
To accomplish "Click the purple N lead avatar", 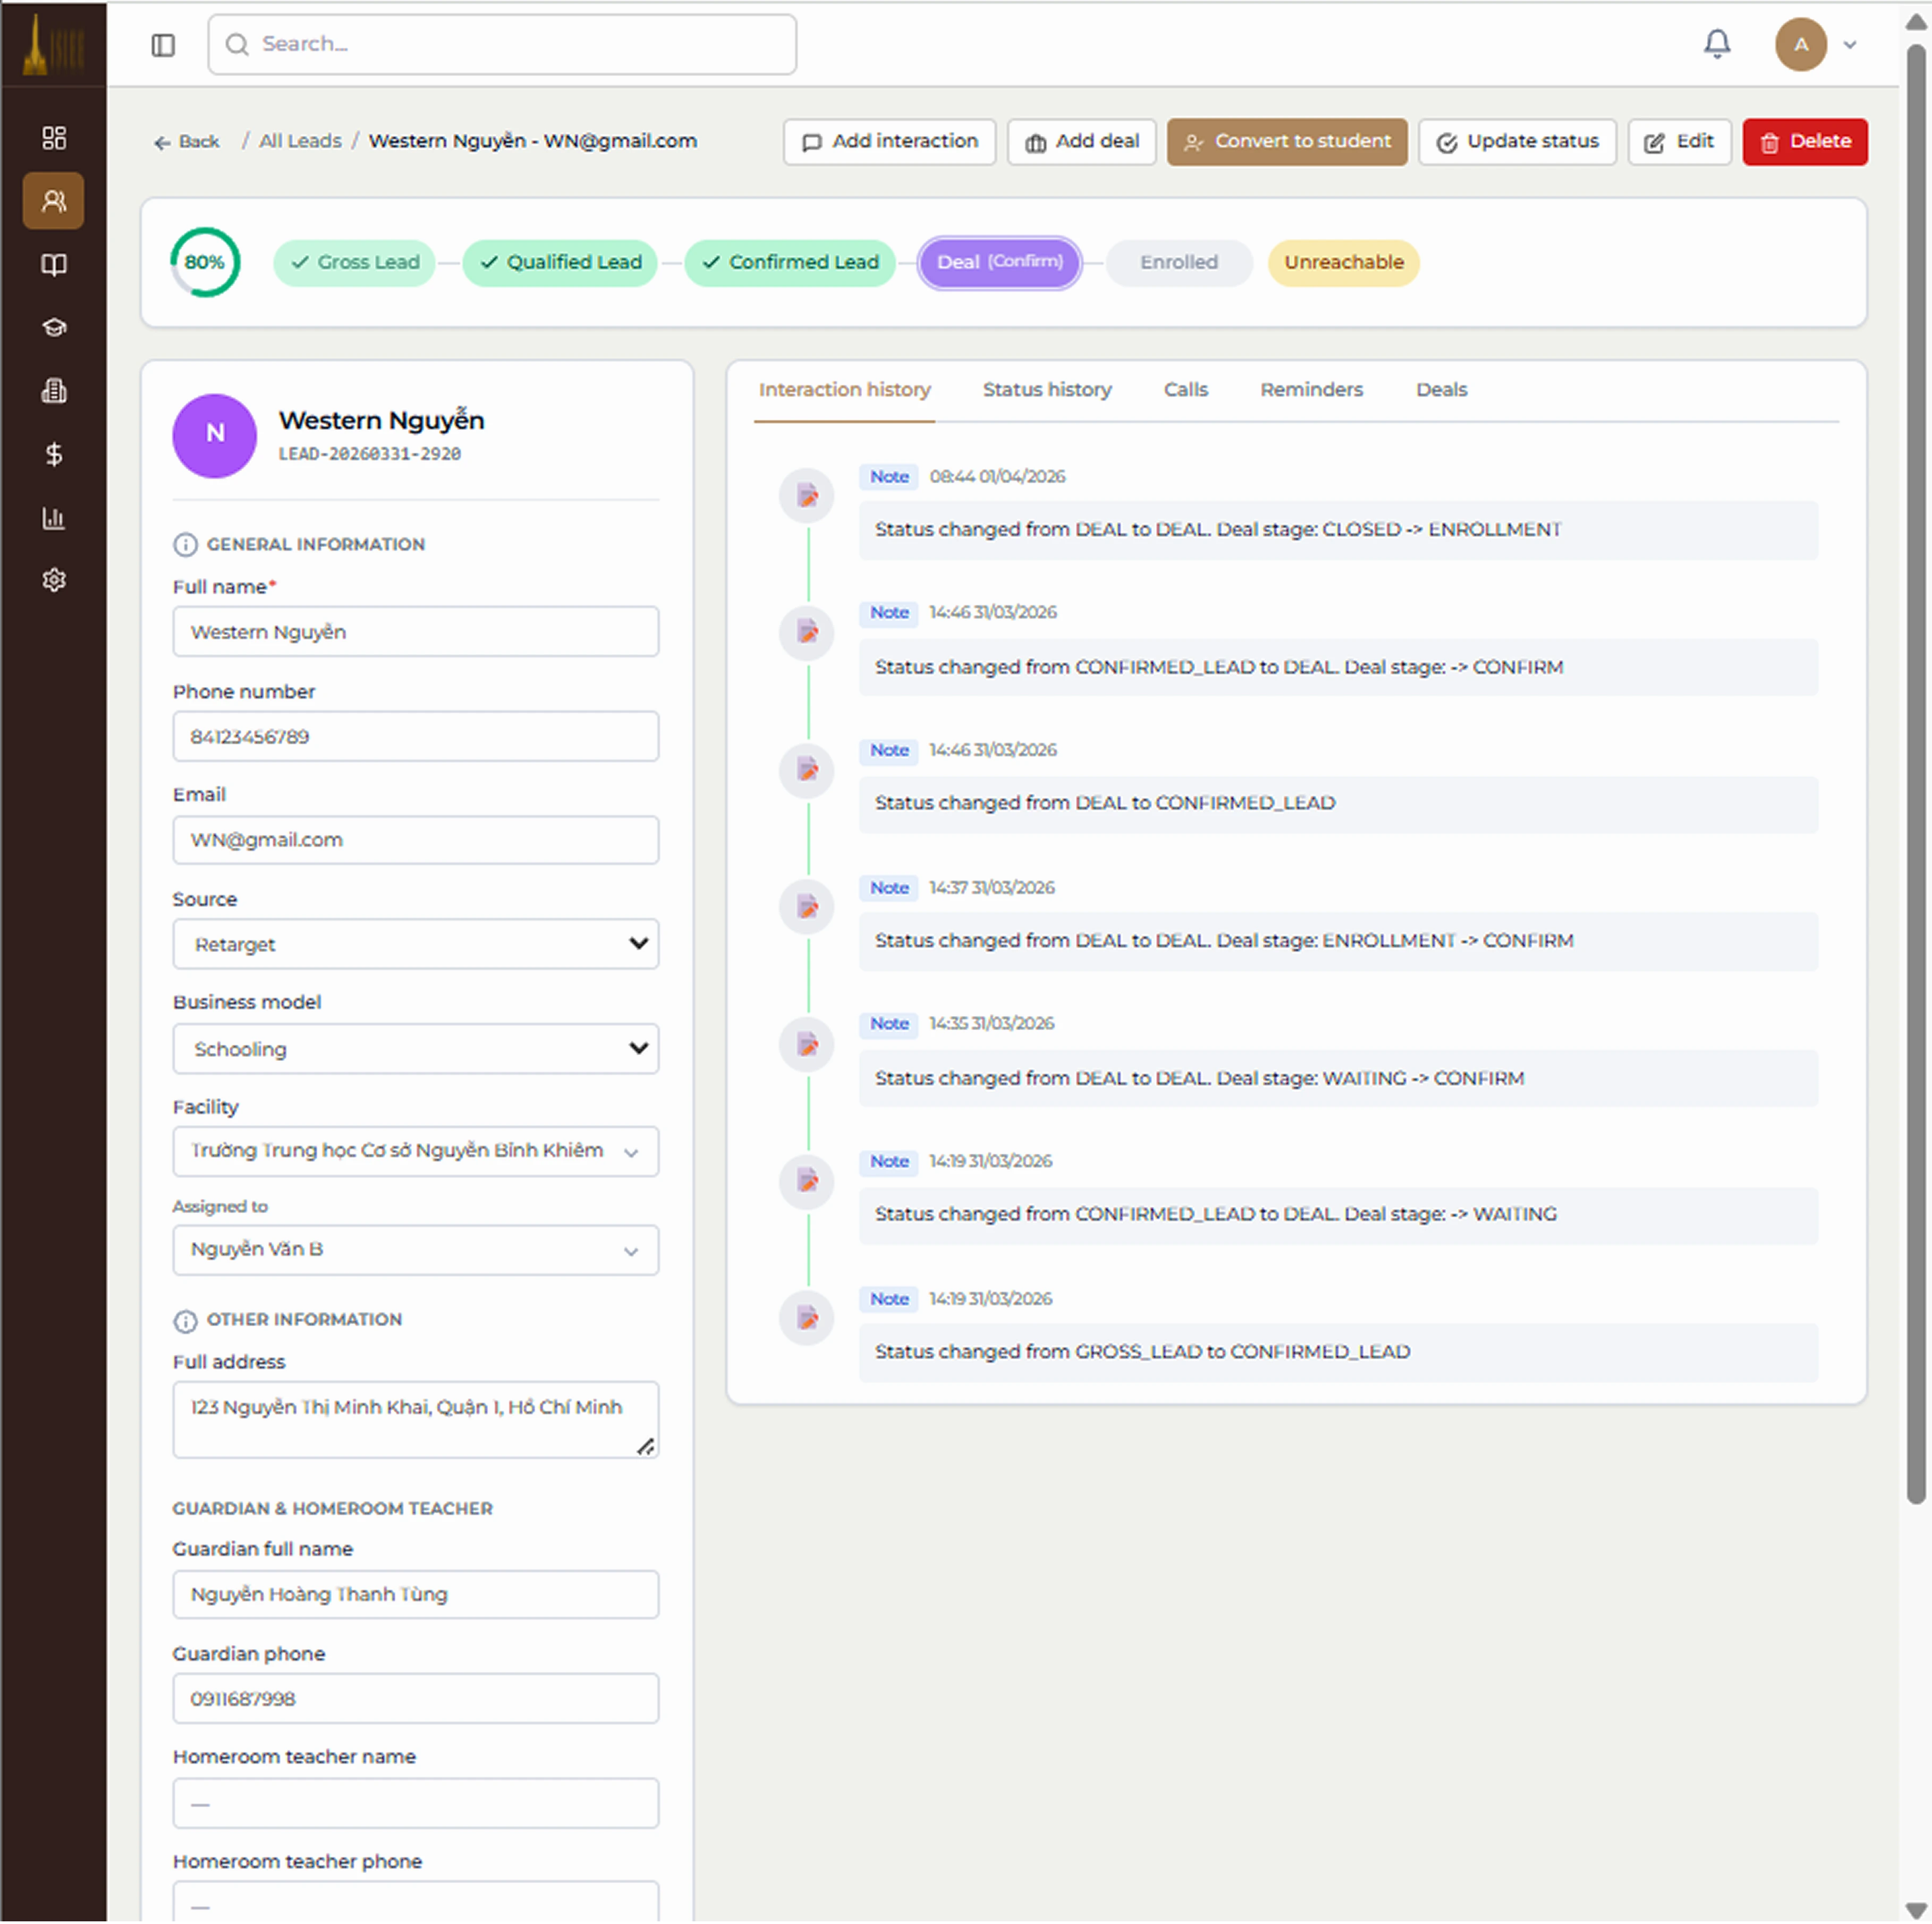I will pyautogui.click(x=215, y=436).
